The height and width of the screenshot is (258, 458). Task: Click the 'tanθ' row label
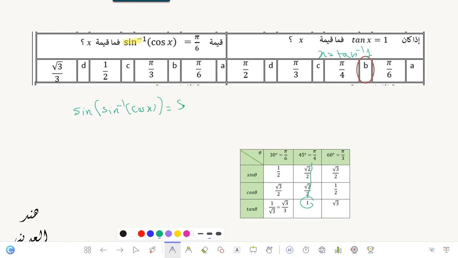[252, 209]
